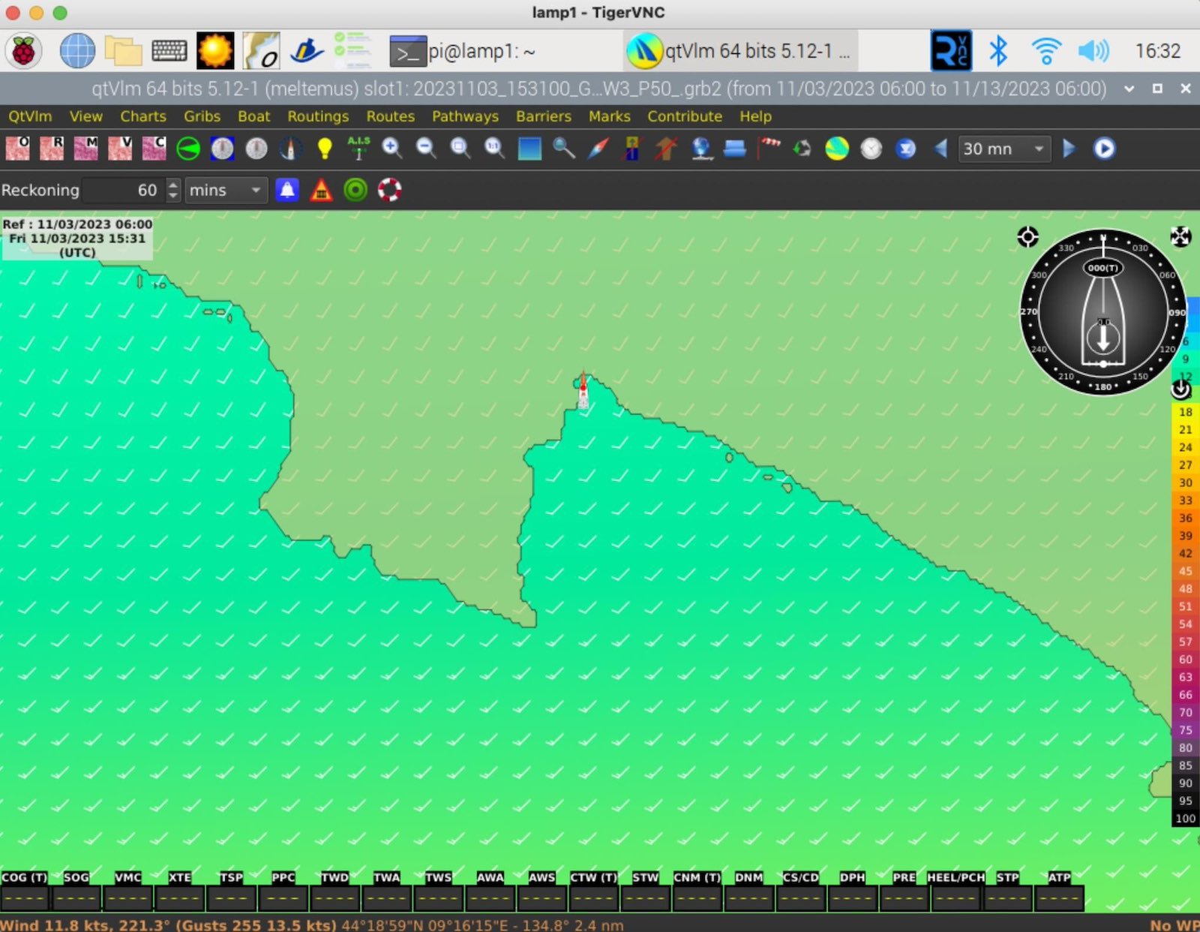
Task: Zoom out with the minus magnifier
Action: 426,149
